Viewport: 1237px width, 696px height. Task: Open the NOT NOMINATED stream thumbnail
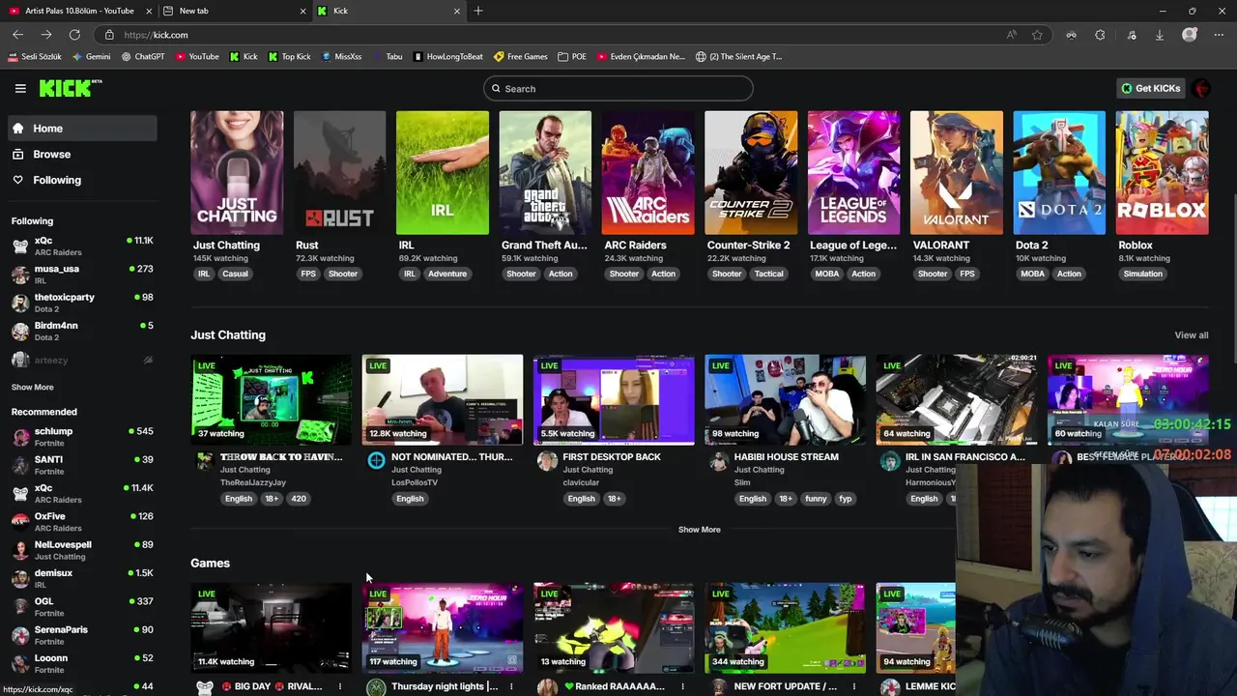pyautogui.click(x=443, y=400)
